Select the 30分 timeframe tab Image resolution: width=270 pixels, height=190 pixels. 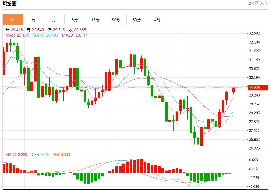tap(116, 20)
